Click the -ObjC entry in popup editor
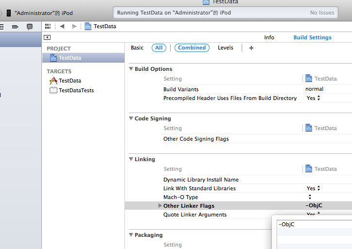 (286, 224)
